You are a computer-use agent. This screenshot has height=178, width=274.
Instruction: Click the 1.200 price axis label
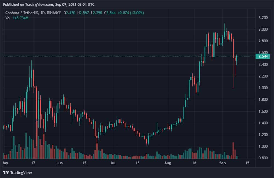(263, 135)
